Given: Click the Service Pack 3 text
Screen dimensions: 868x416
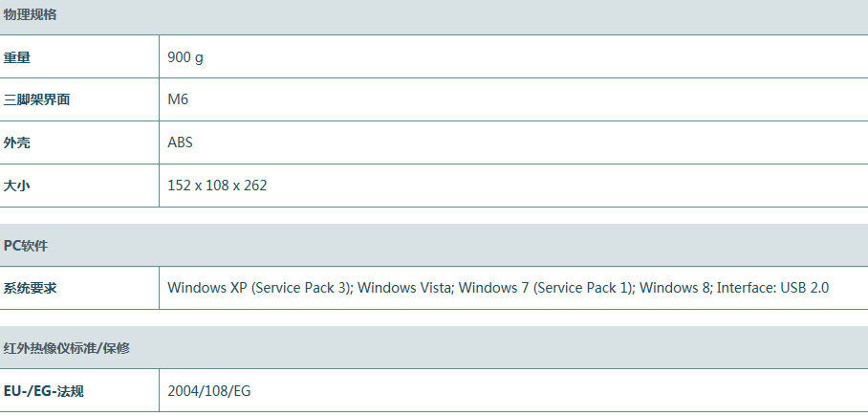Looking at the screenshot, I should (301, 288).
